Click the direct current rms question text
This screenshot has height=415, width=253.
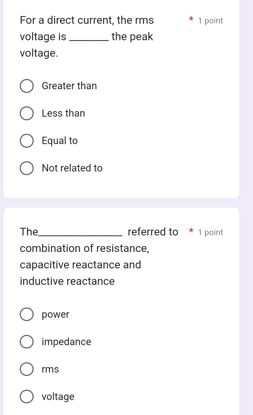point(87,37)
